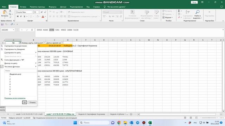Click the Sort descending icon in filter menu
This screenshot has width=225, height=126.
pyautogui.click(x=2, y=49)
